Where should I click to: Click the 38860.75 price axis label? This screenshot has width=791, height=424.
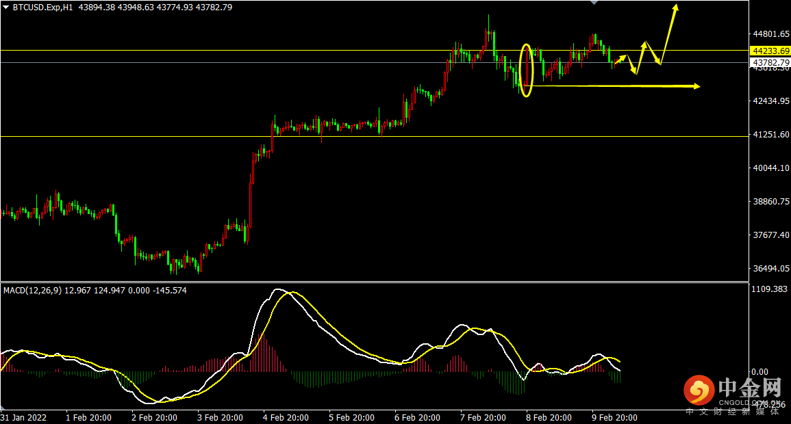pyautogui.click(x=771, y=202)
